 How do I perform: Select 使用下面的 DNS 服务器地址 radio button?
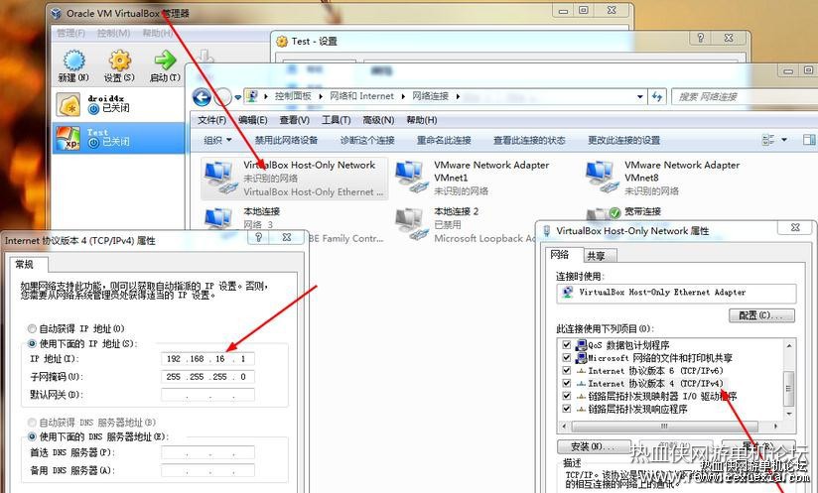[32, 436]
